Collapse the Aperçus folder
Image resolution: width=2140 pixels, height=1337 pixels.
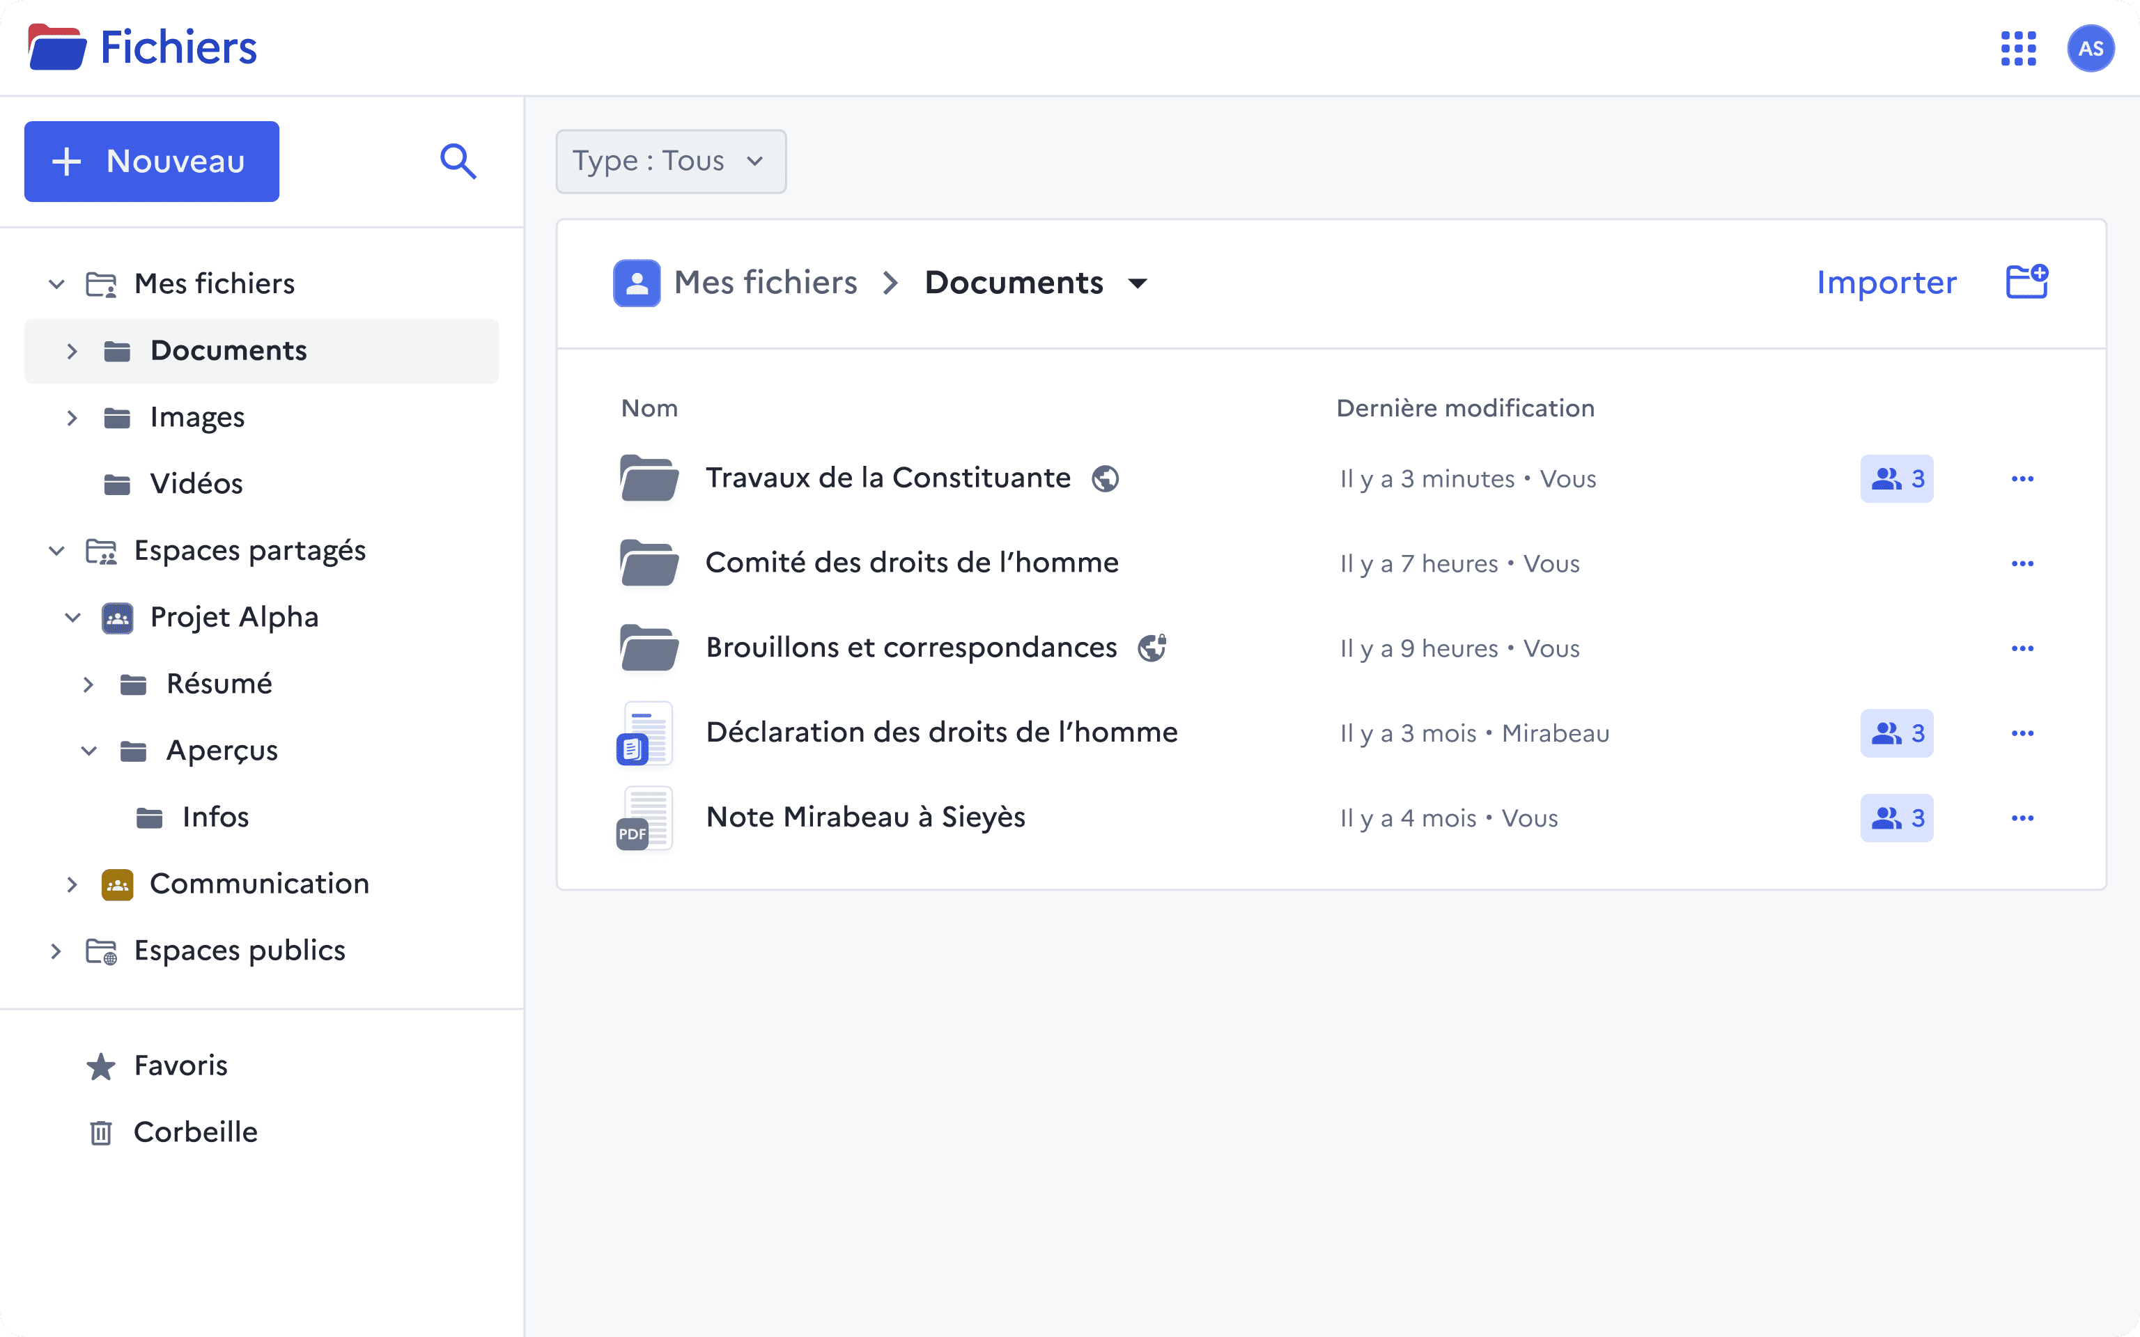coord(88,751)
